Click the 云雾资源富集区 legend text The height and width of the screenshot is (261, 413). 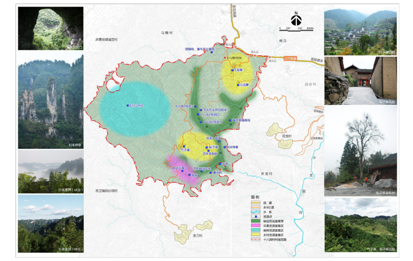273,226
